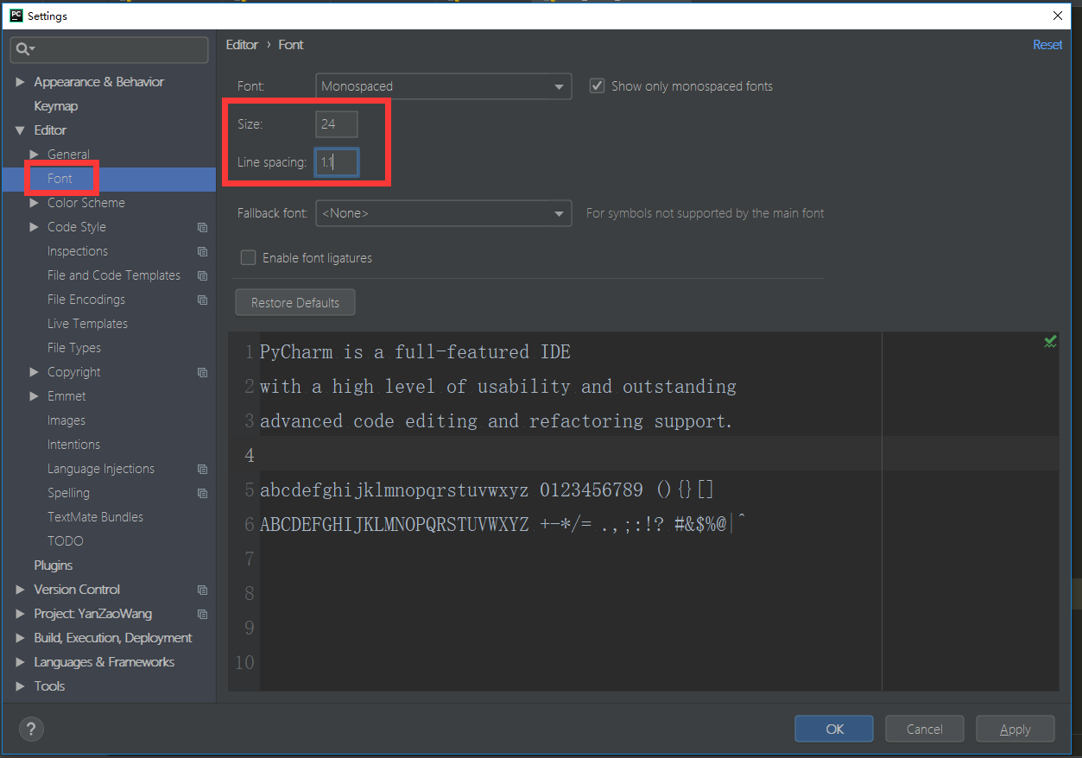Click the icon beside File Encodings
The image size is (1082, 758).
202,300
